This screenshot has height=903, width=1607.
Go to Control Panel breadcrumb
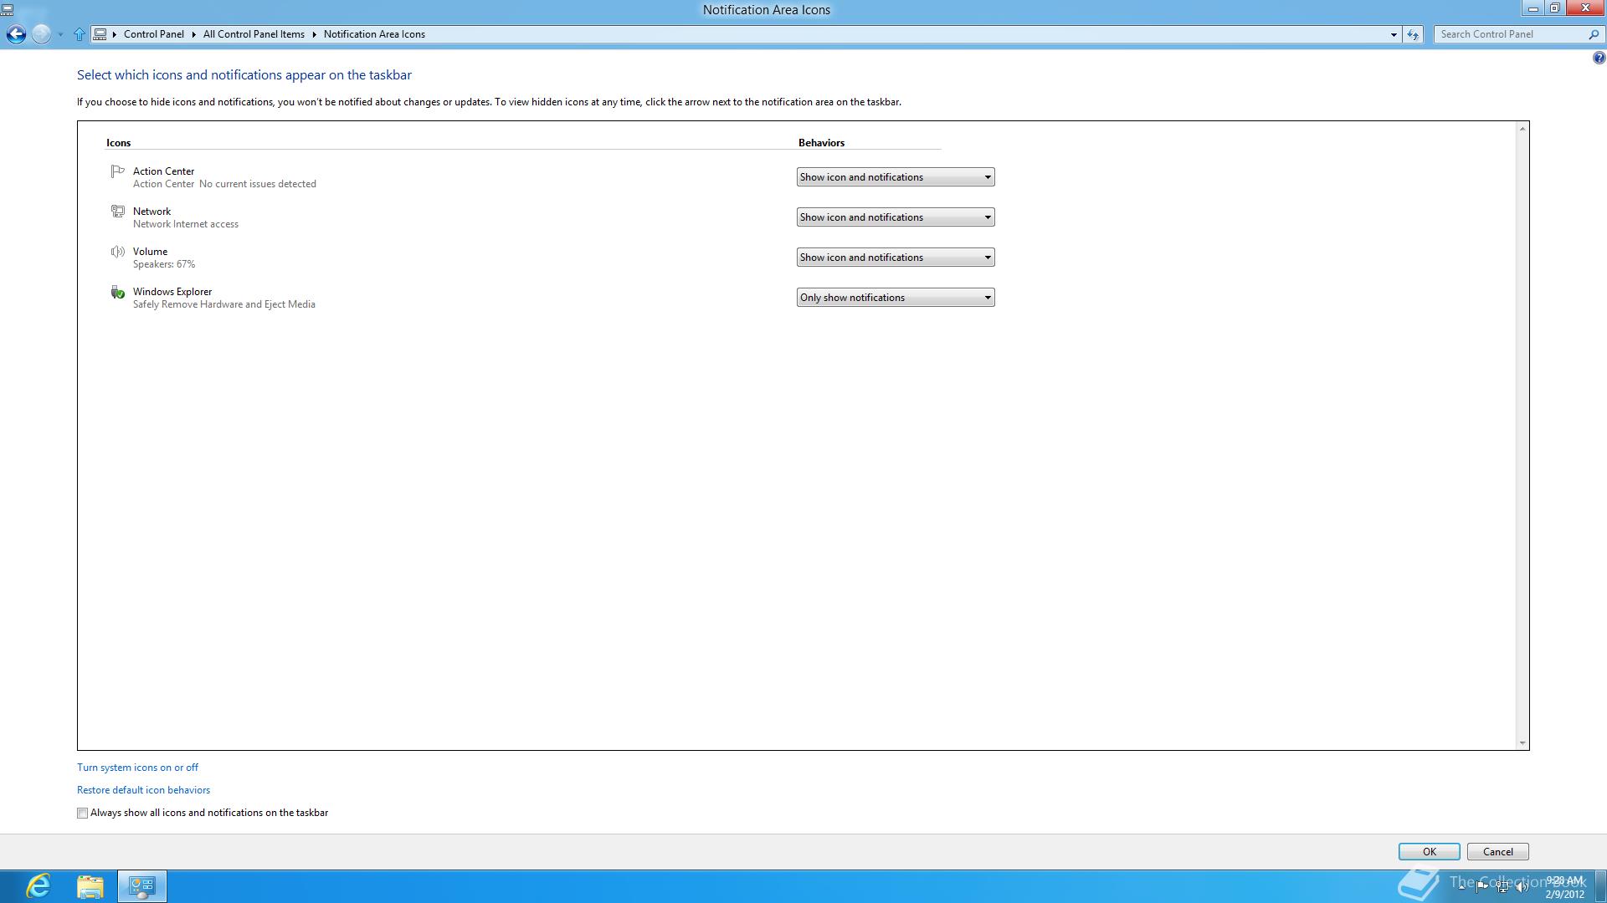point(154,34)
